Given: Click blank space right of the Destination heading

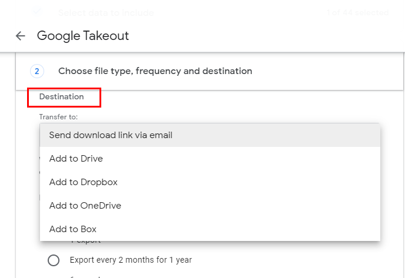Looking at the screenshot, I should 235,96.
